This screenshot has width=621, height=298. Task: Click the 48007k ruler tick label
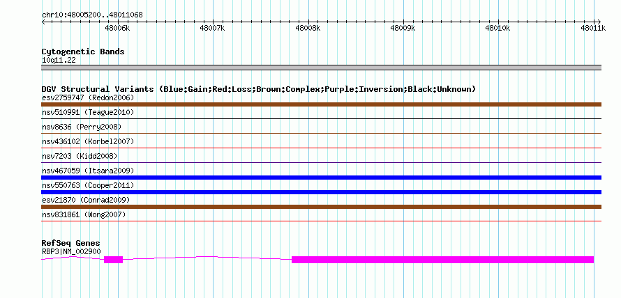[x=213, y=28]
